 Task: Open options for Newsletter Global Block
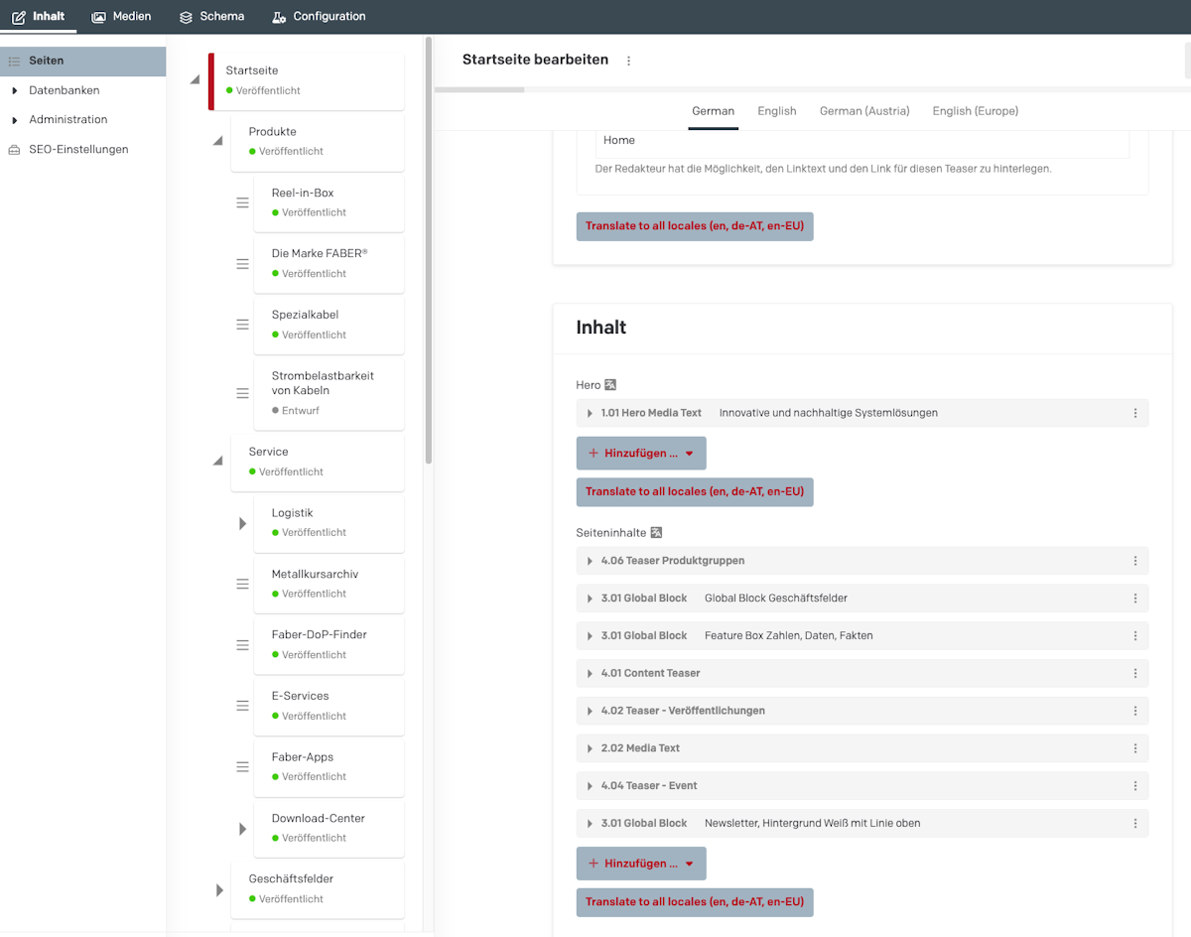[x=1135, y=823]
